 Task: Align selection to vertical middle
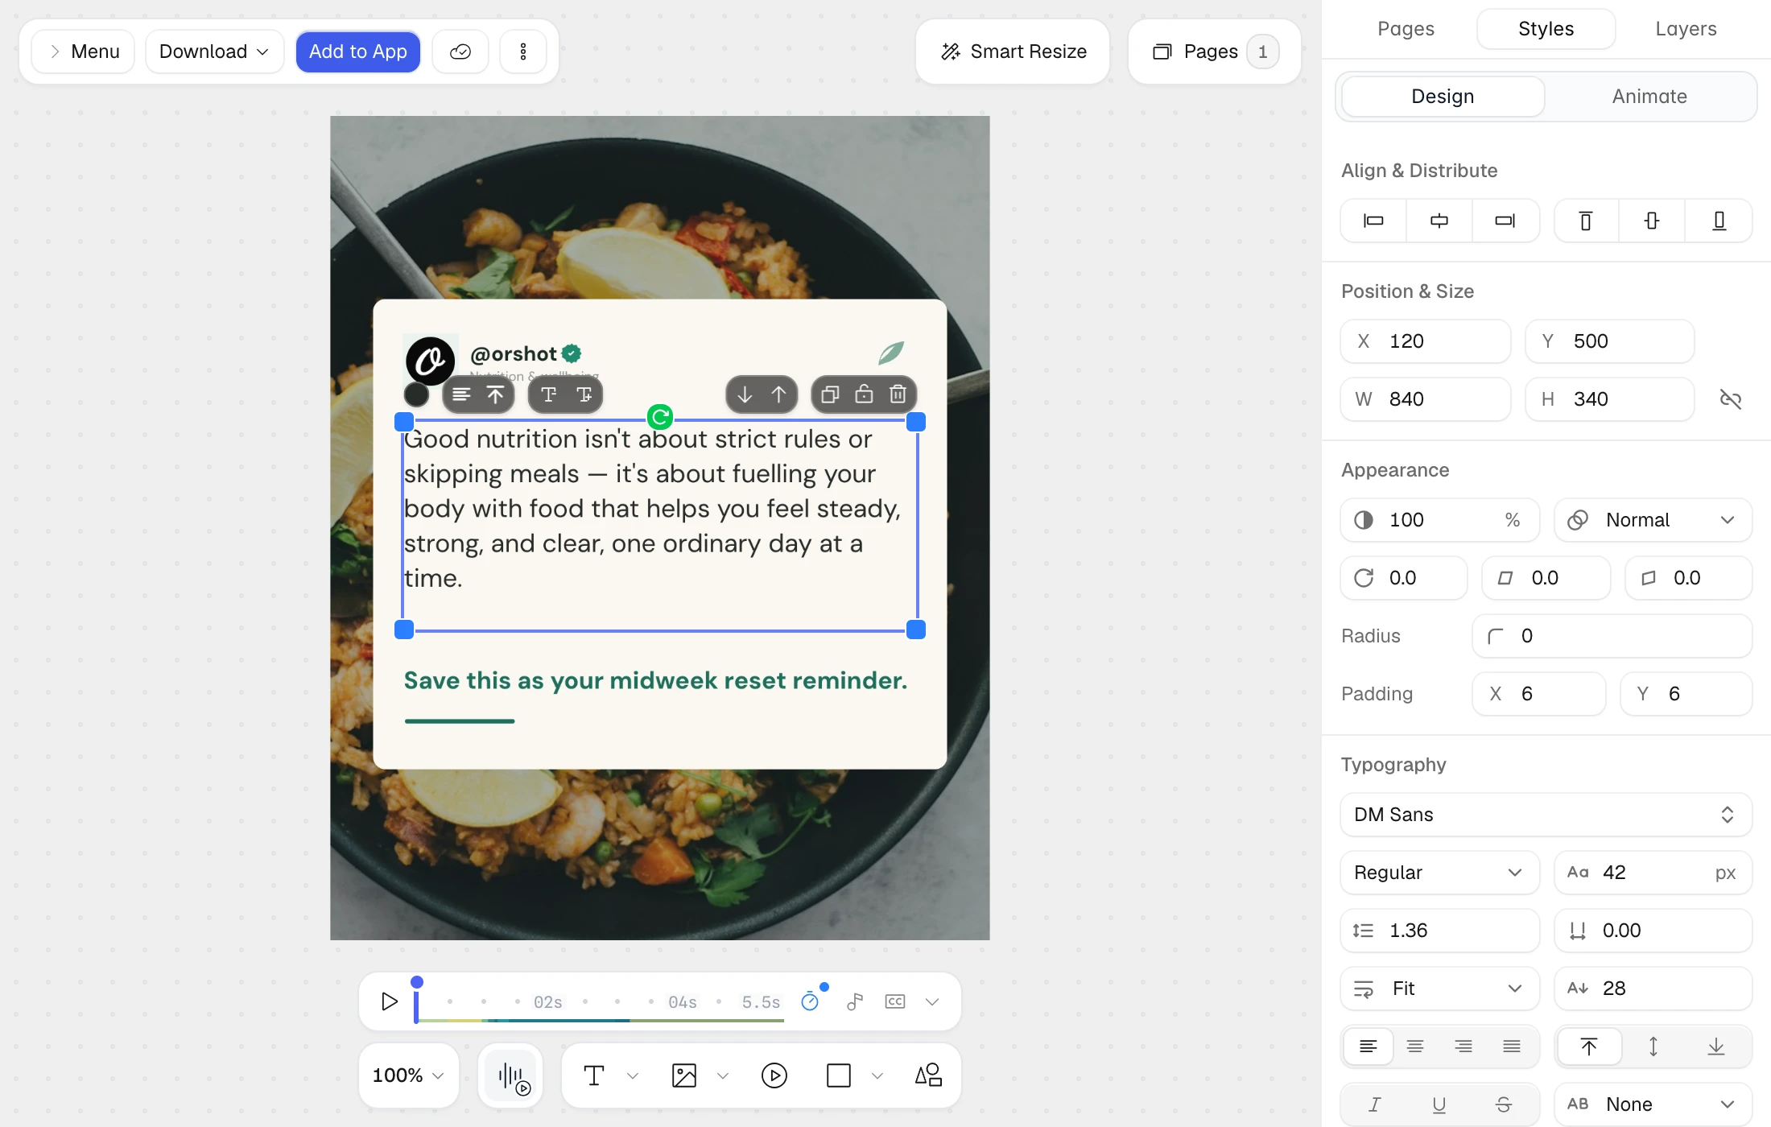(x=1652, y=221)
